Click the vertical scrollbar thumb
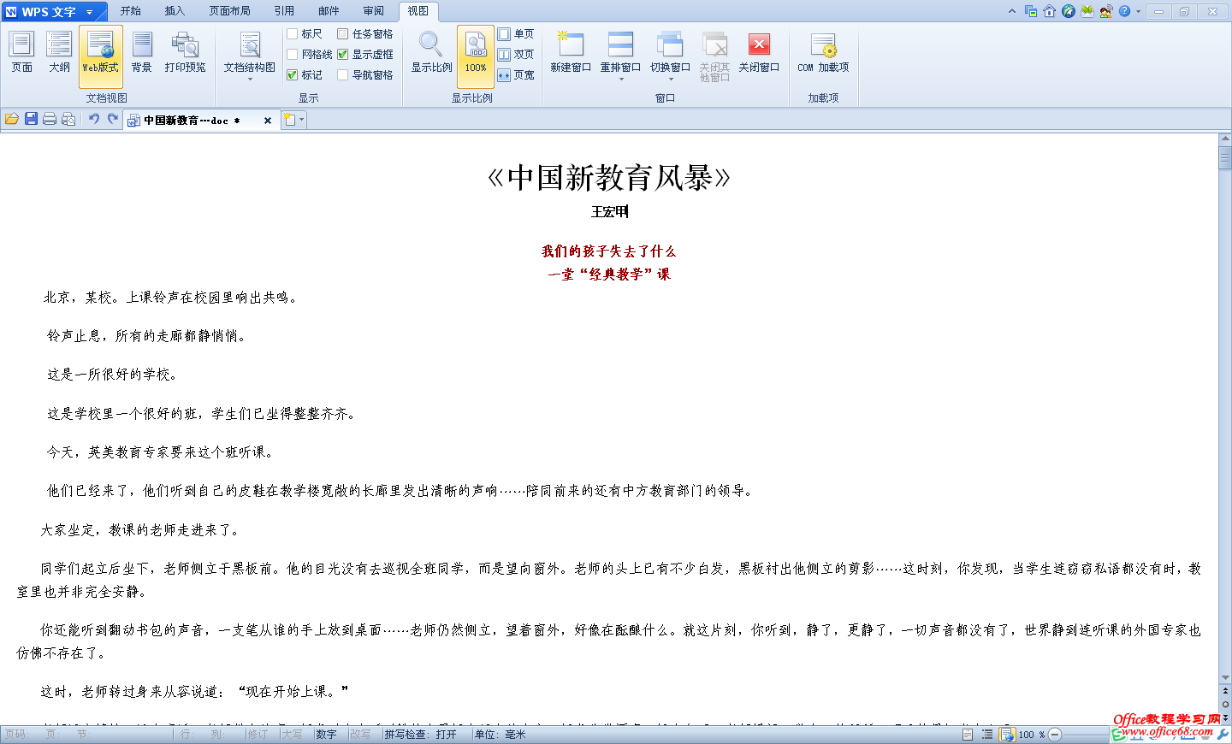Viewport: 1232px width, 744px height. (1225, 158)
